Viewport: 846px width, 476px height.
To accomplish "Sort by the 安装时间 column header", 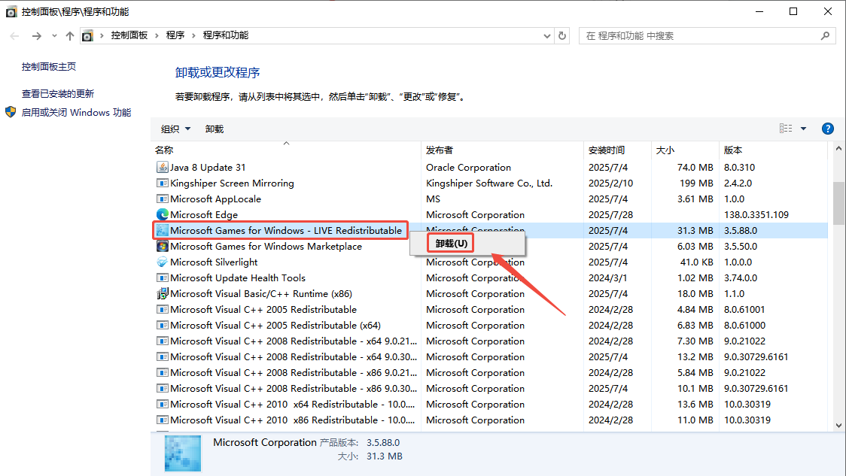I will (617, 150).
